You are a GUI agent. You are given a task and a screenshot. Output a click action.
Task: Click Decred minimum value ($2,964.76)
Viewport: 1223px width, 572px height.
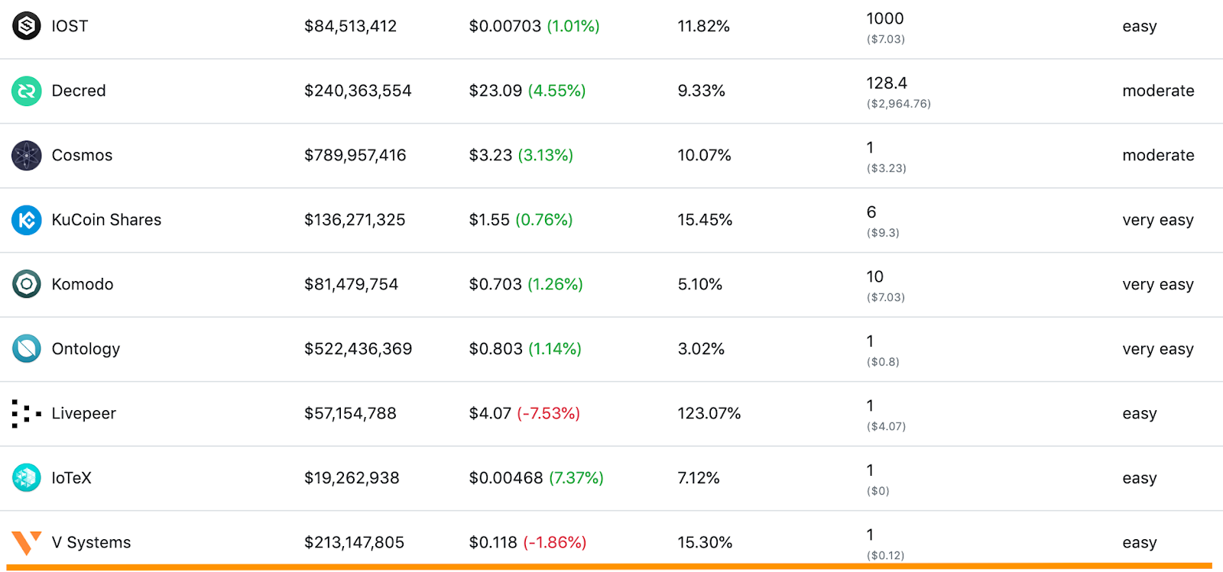point(899,104)
